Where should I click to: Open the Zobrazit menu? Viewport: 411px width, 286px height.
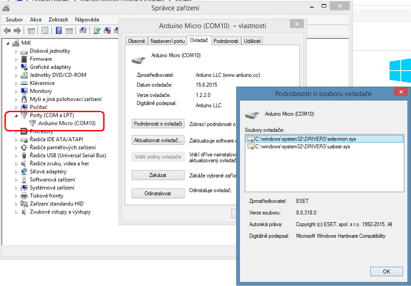[58, 20]
